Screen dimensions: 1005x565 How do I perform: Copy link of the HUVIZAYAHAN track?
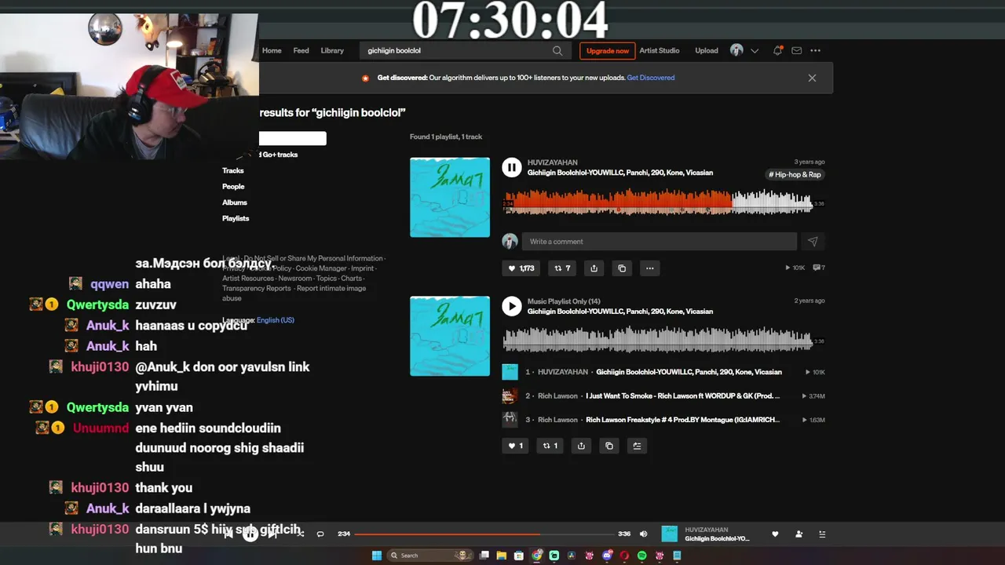[622, 268]
